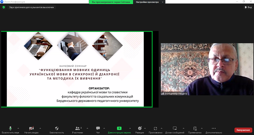This screenshot has height=135, width=254.
Task: Expand audio options arrow next to microphone
Action: (18, 128)
